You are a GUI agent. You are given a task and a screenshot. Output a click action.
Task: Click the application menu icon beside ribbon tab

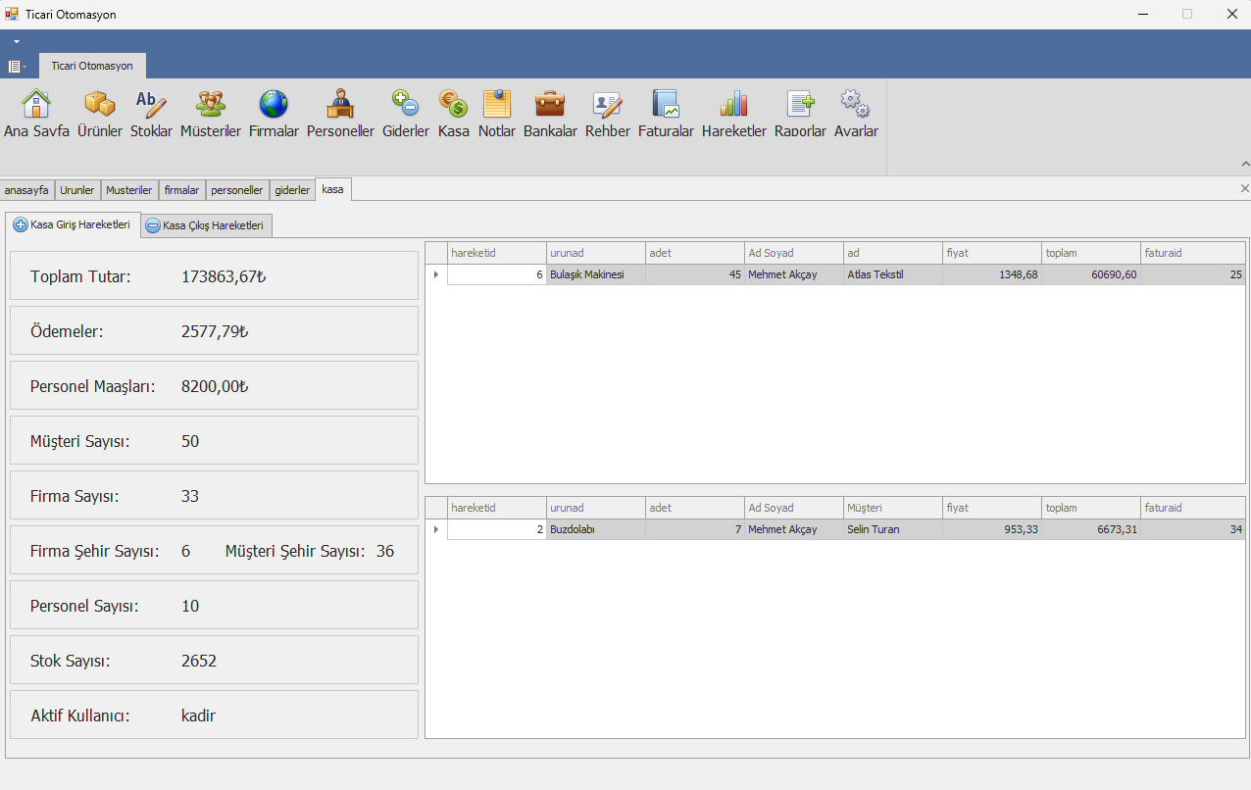17,66
